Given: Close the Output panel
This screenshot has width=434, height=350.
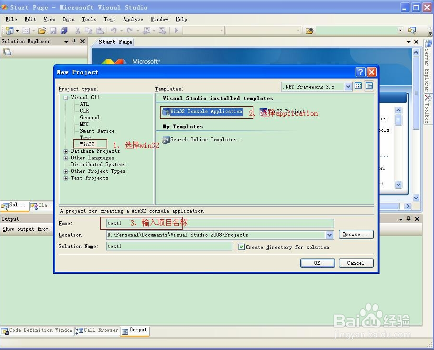Looking at the screenshot, I should tap(417, 219).
